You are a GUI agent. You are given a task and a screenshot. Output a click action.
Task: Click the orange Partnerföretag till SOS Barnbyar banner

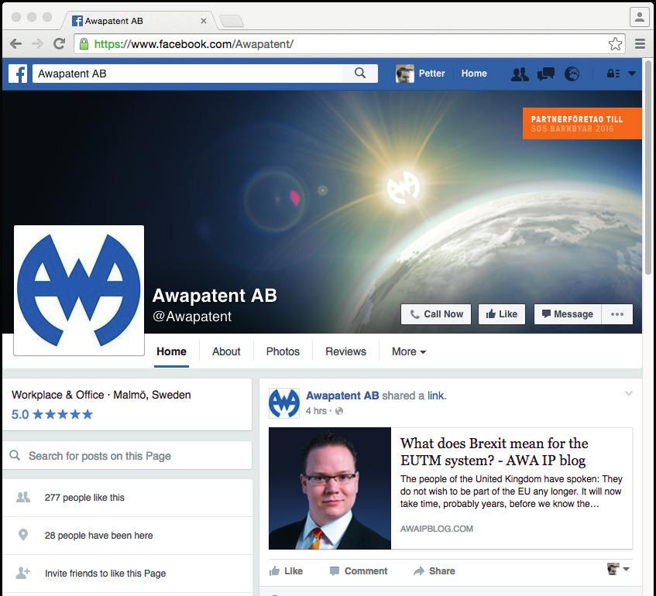pos(582,123)
